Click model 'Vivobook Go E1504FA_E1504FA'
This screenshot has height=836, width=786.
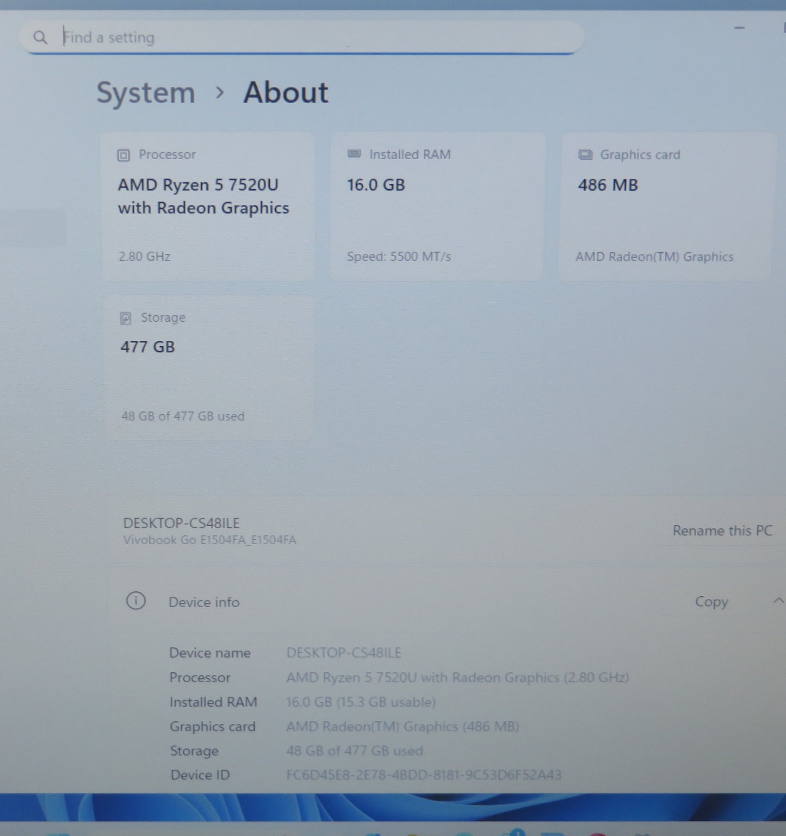[210, 540]
